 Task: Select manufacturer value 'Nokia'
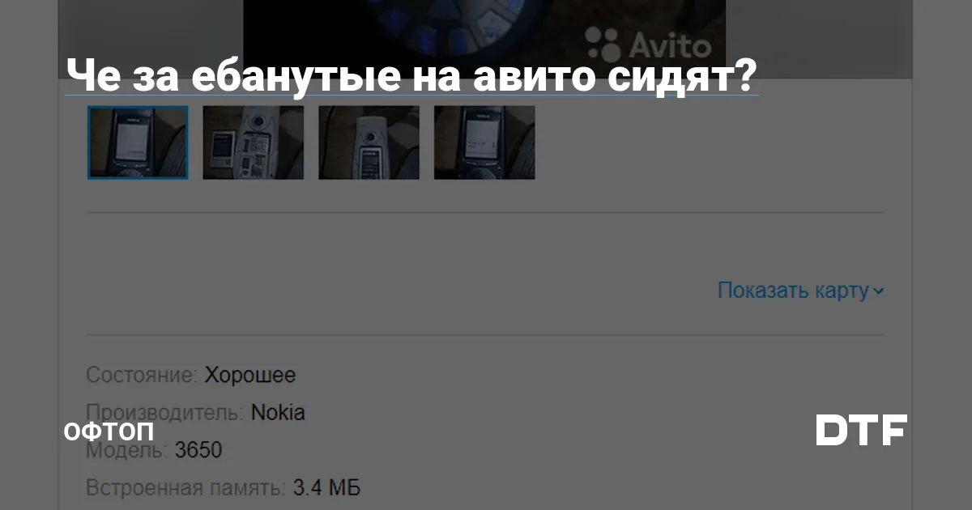click(278, 412)
